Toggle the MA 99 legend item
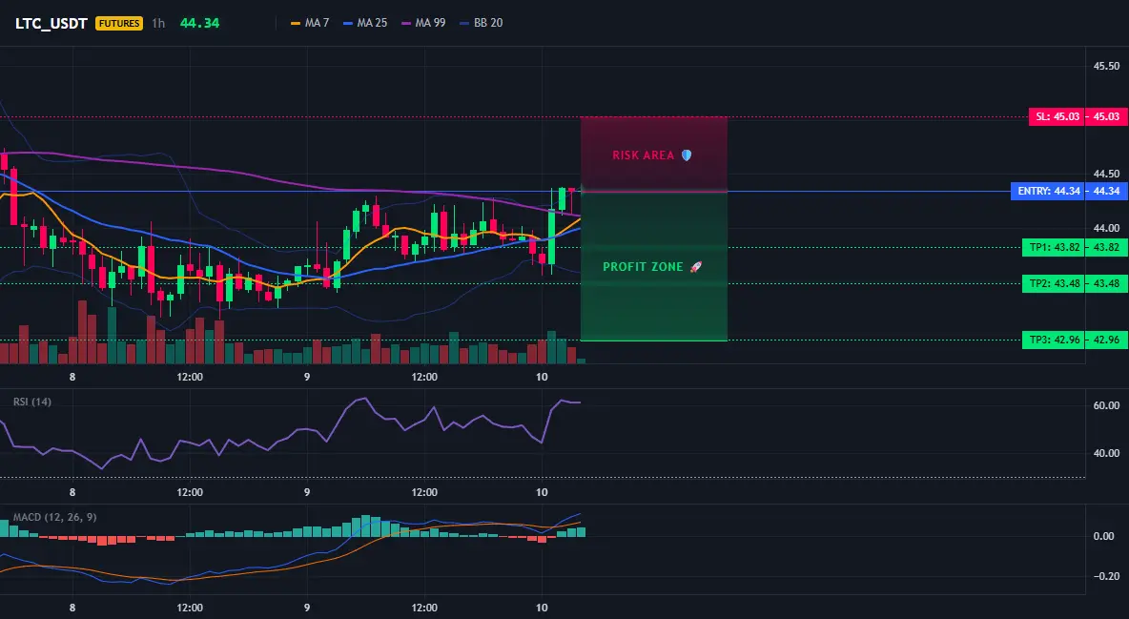Viewport: 1129px width, 619px height. pyautogui.click(x=423, y=23)
